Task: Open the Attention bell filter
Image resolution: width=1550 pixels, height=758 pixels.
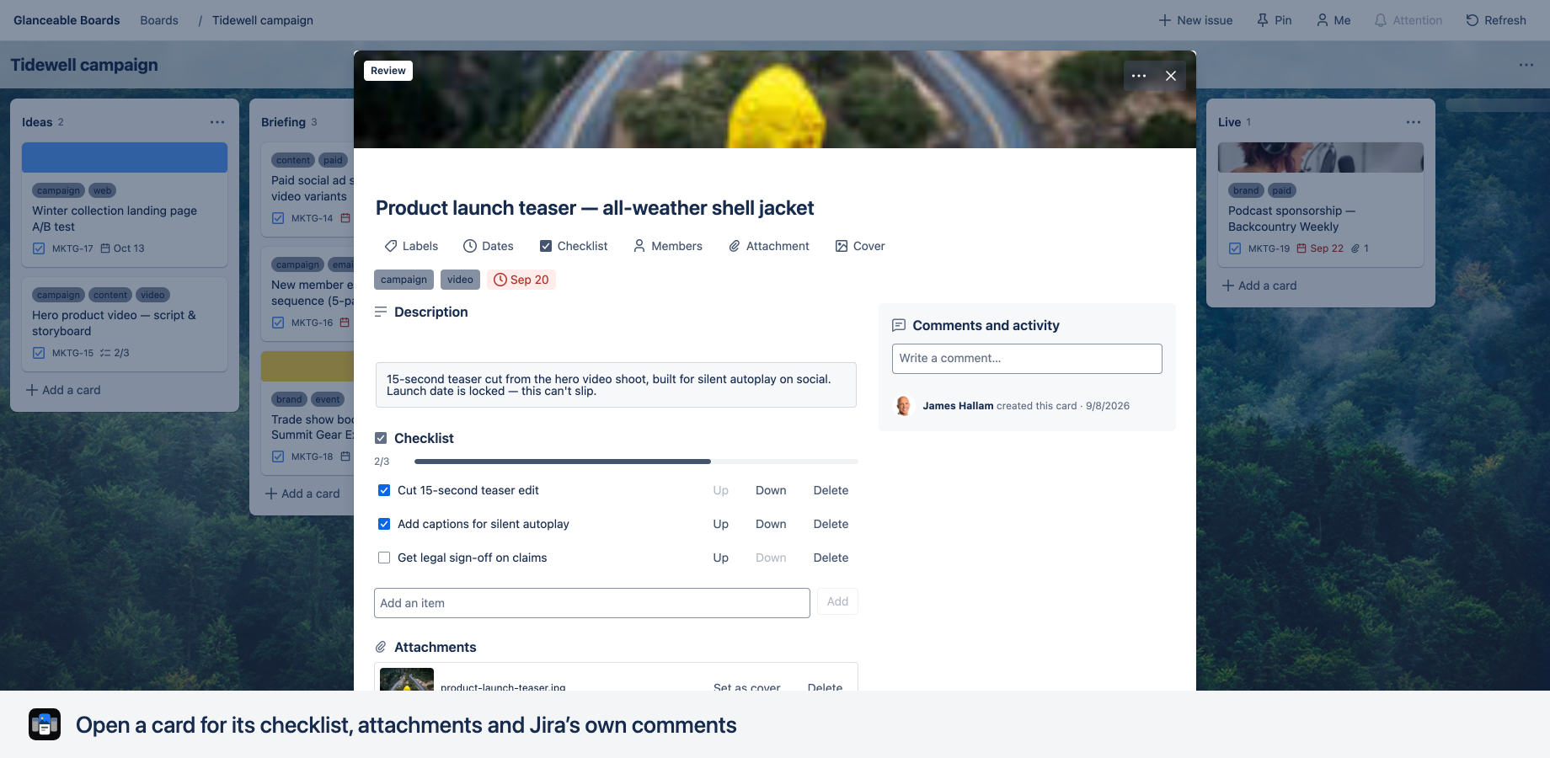Action: tap(1408, 20)
